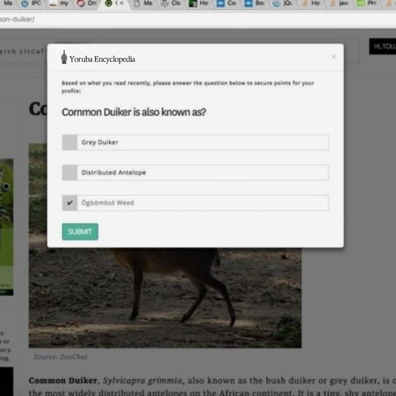Close the Yoruba Encyclopedia quiz dialog
396x396 pixels.
(x=334, y=56)
